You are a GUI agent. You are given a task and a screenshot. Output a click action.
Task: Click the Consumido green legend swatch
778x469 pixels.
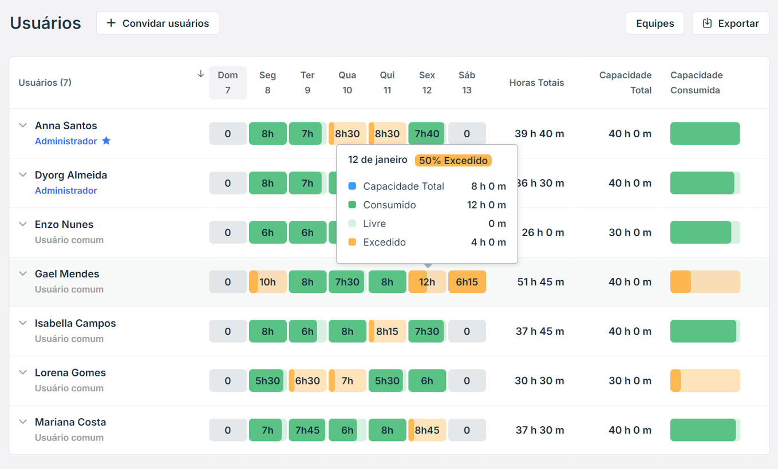[352, 205]
